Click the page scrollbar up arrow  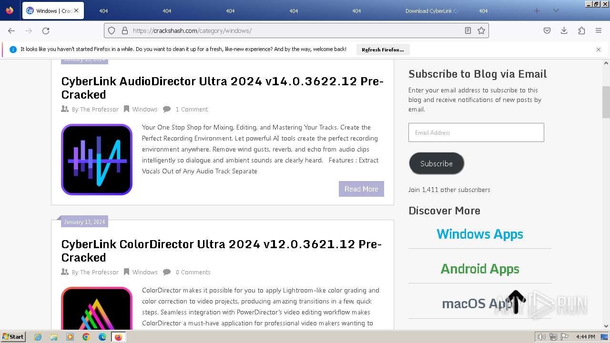(606, 63)
